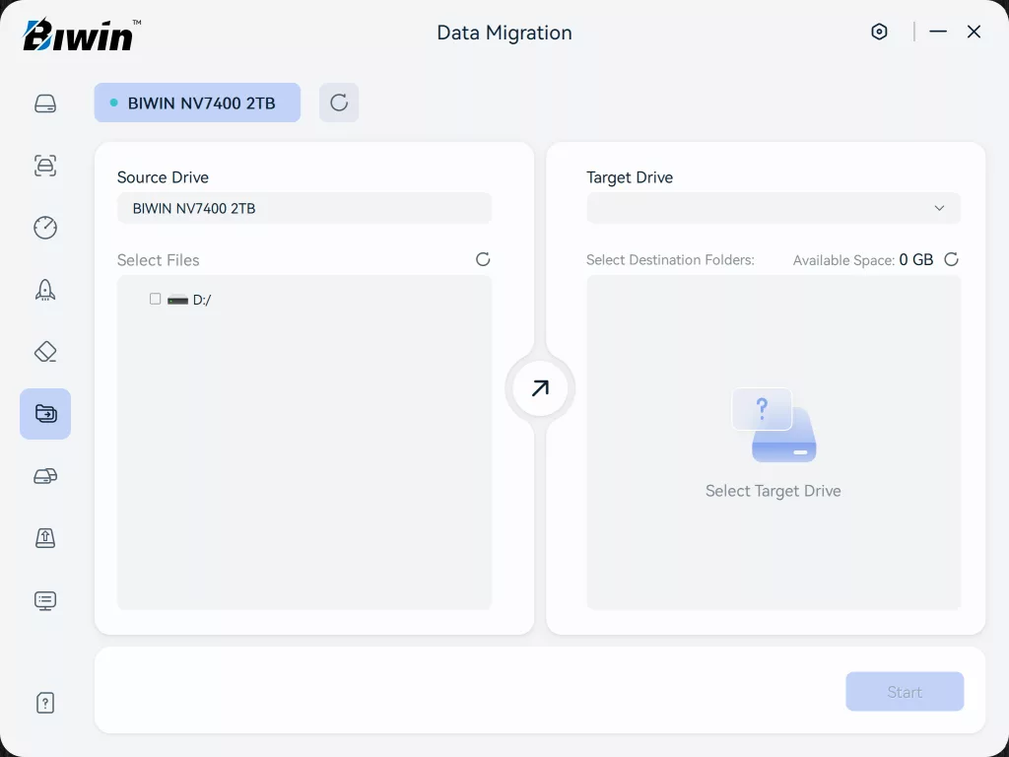
Task: Click the Select Destination Folders label
Action: click(670, 260)
